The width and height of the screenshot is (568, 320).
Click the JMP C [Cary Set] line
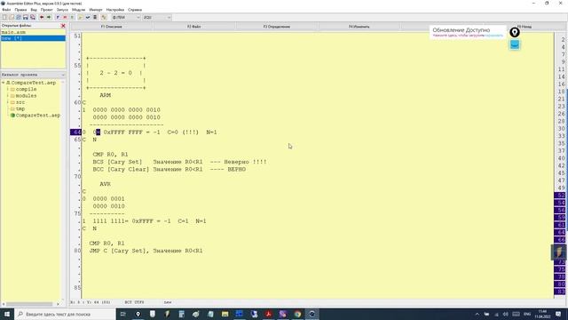(x=146, y=251)
